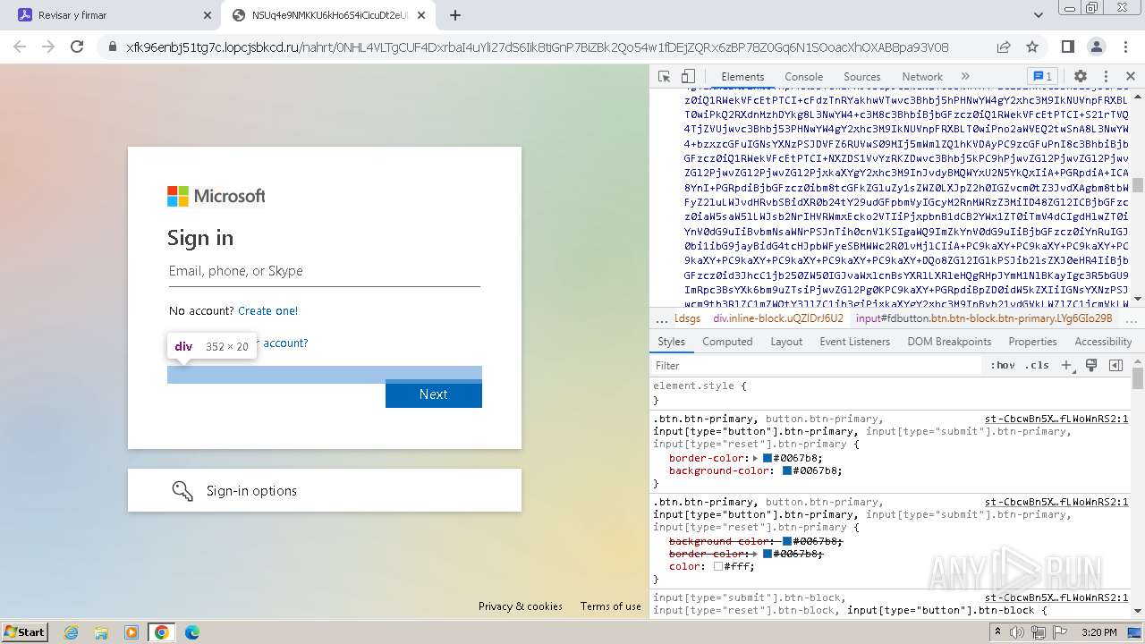Viewport: 1145px width, 644px height.
Task: Open the Event Listeners tab
Action: (854, 342)
